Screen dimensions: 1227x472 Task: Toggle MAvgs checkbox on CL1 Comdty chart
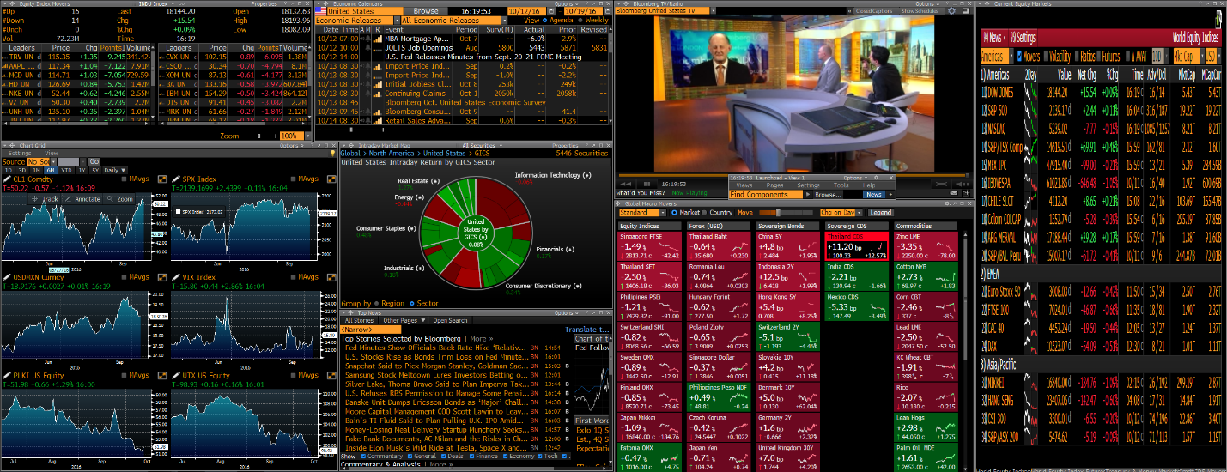125,179
